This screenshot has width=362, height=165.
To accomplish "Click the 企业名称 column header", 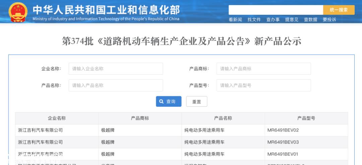I will point(57,118).
